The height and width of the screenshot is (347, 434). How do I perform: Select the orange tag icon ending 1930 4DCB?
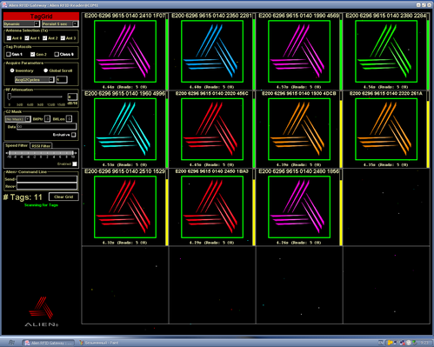299,129
